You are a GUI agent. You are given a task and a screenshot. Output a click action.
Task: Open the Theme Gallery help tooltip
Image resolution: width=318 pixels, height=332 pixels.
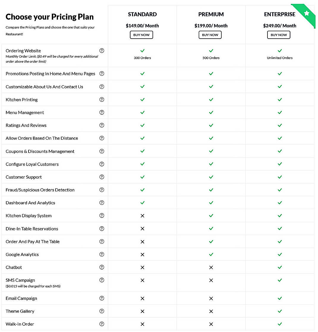(x=102, y=311)
